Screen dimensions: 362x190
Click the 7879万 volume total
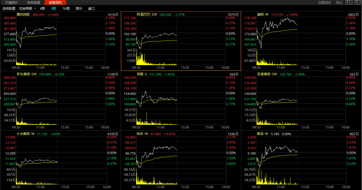tap(233, 14)
